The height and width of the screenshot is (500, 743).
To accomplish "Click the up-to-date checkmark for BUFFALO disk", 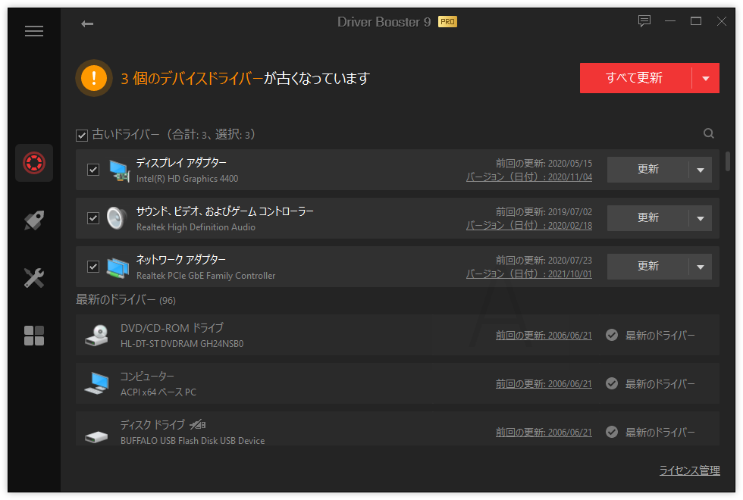I will [612, 432].
